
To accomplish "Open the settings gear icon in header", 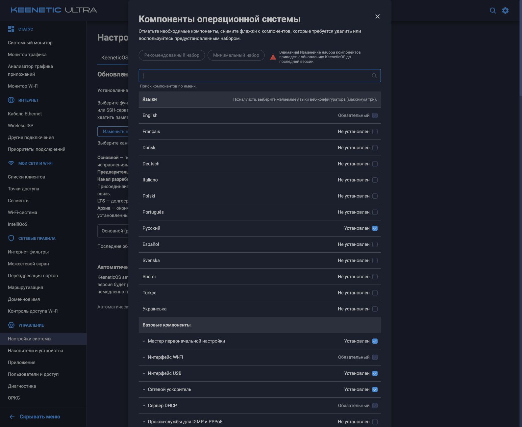I will pos(506,11).
